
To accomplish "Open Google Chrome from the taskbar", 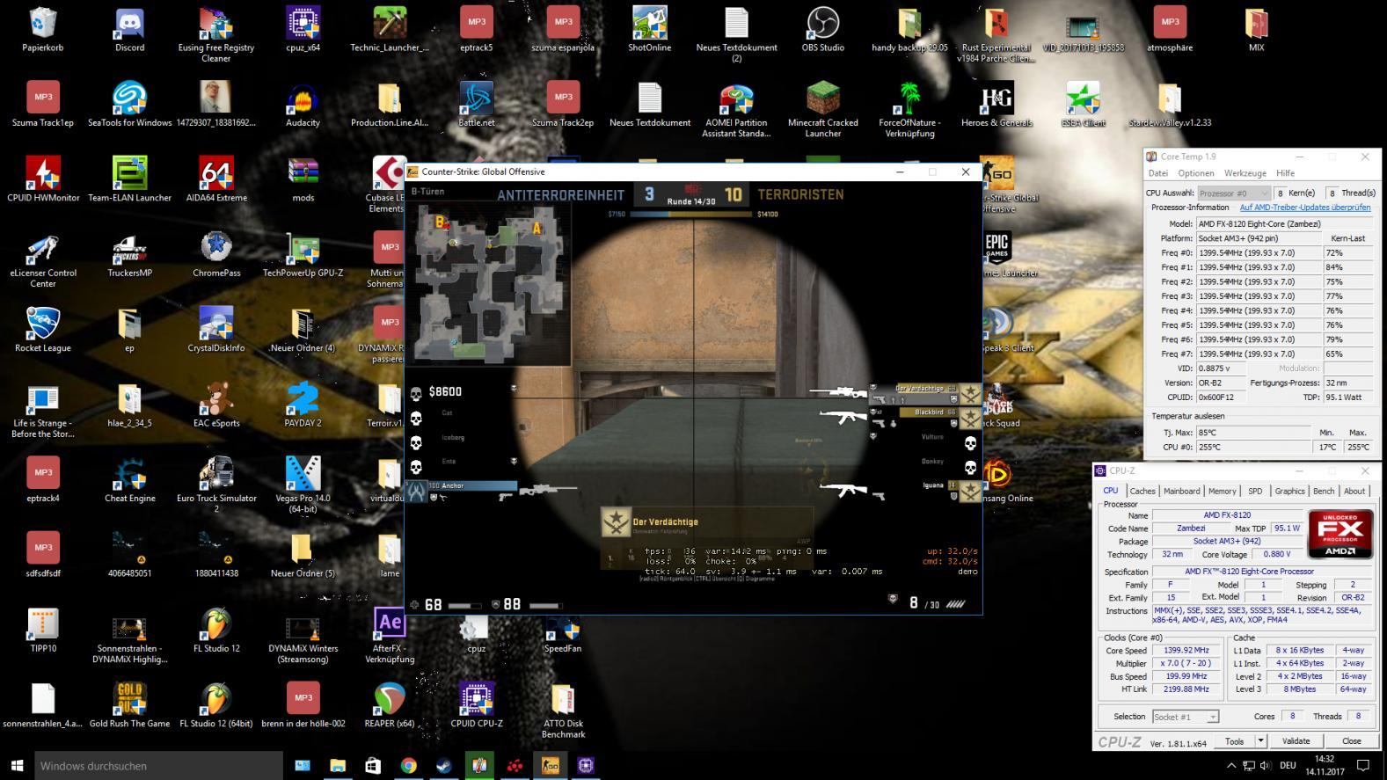I will tap(408, 765).
